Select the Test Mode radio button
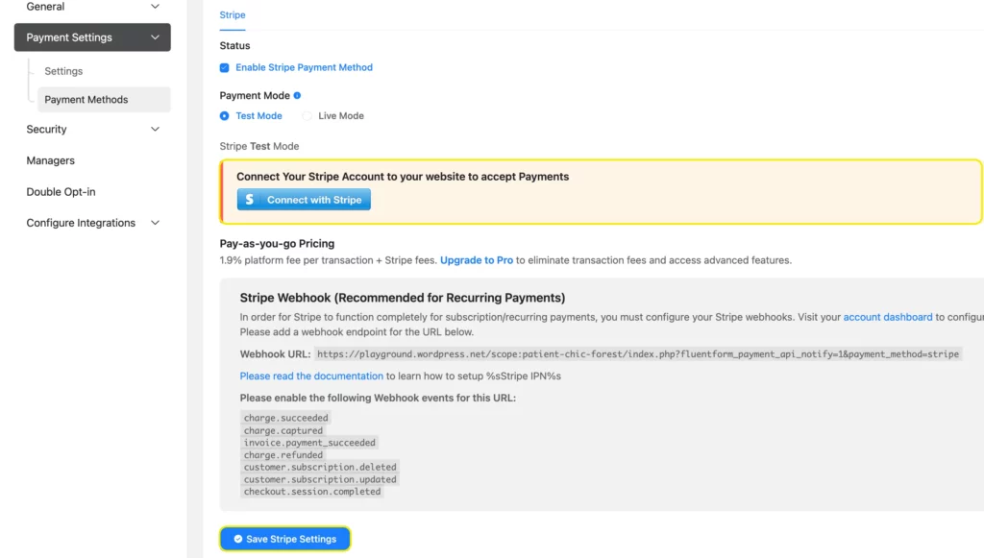This screenshot has height=558, width=984. coord(224,116)
